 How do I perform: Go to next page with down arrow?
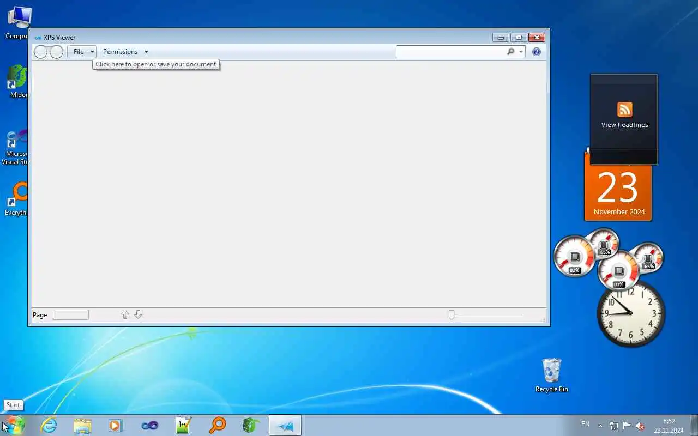click(x=138, y=314)
